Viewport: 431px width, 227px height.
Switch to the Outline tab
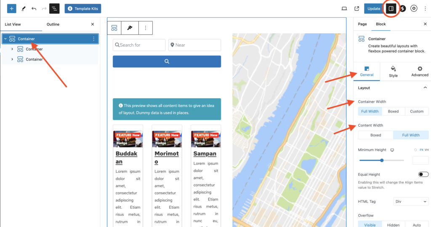tap(53, 24)
